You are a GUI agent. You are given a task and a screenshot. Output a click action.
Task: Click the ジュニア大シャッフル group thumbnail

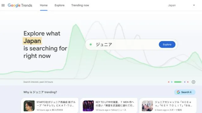coord(147,106)
